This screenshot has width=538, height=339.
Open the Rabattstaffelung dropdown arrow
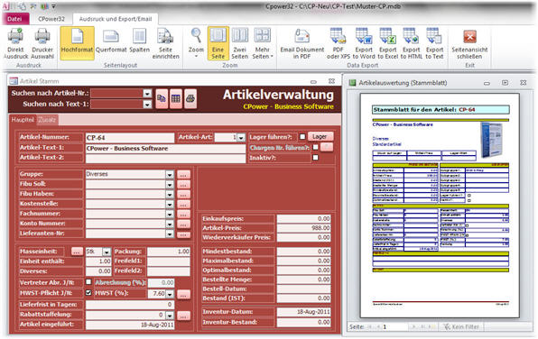(170, 315)
